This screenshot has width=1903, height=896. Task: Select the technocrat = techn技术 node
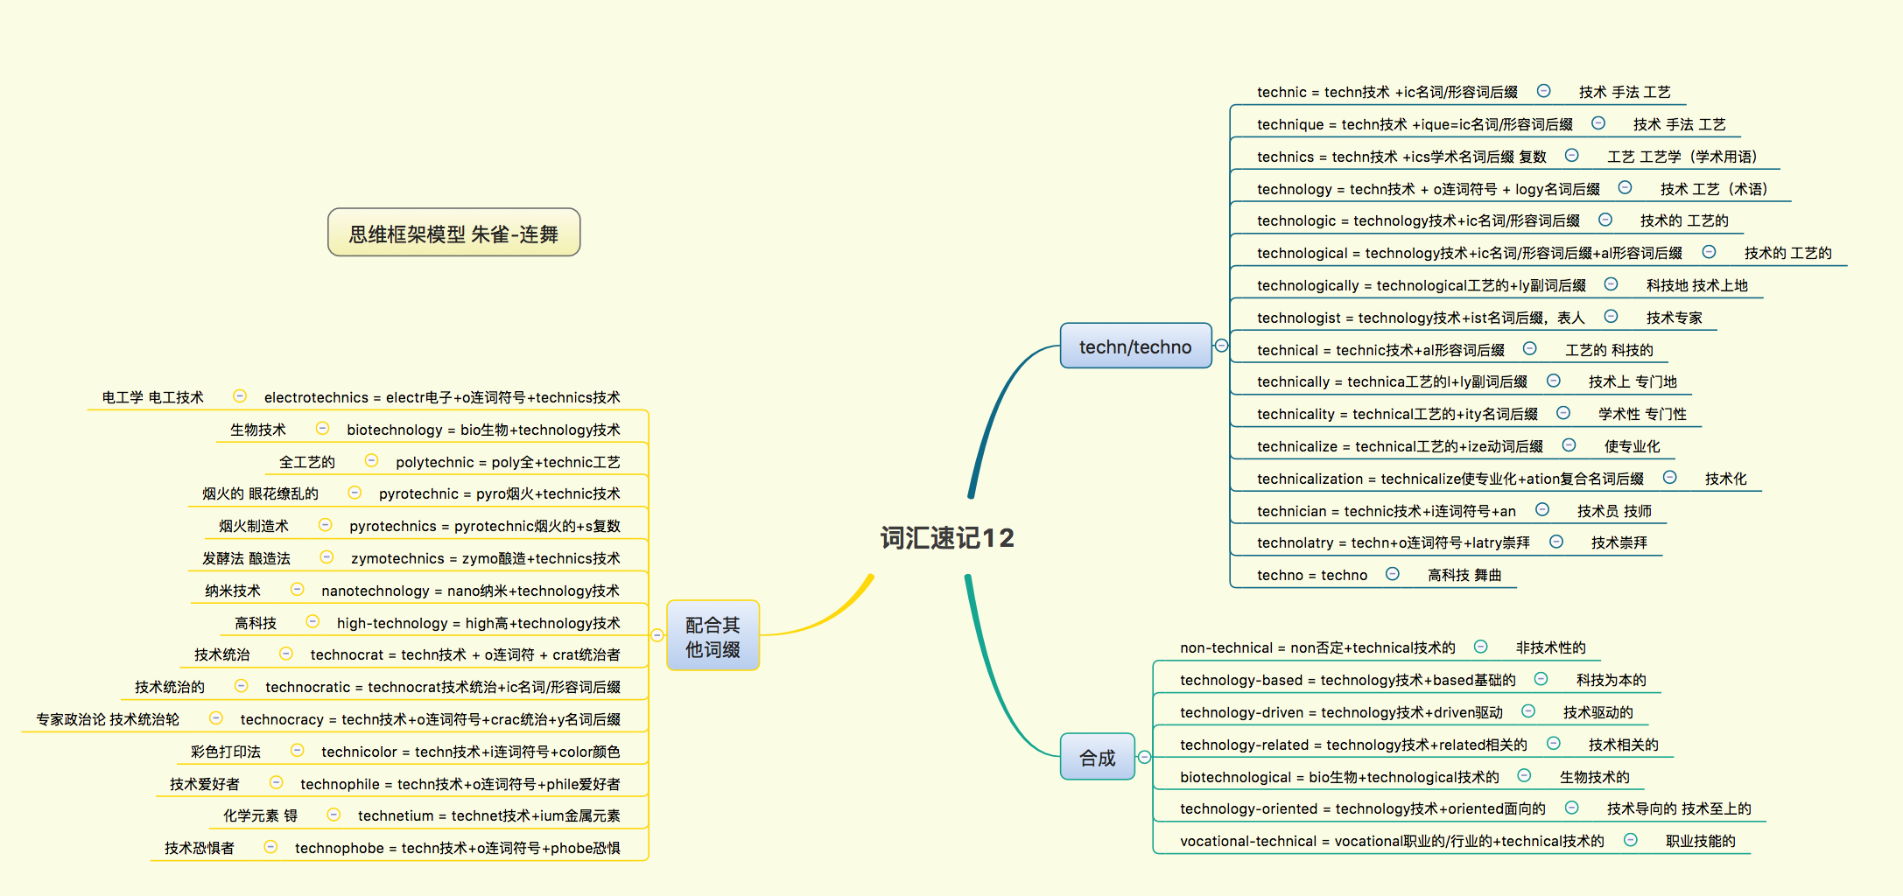(x=465, y=654)
